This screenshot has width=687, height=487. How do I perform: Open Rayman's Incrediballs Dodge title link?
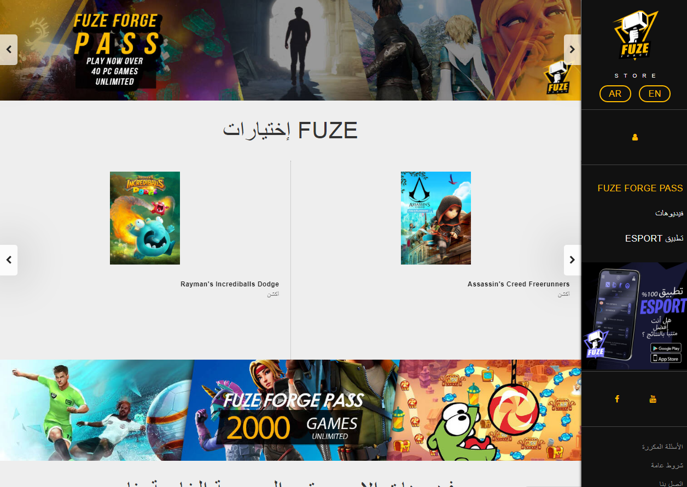(230, 284)
